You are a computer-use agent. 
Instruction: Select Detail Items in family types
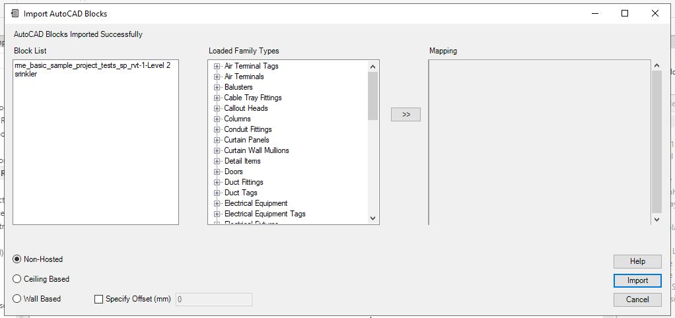242,161
